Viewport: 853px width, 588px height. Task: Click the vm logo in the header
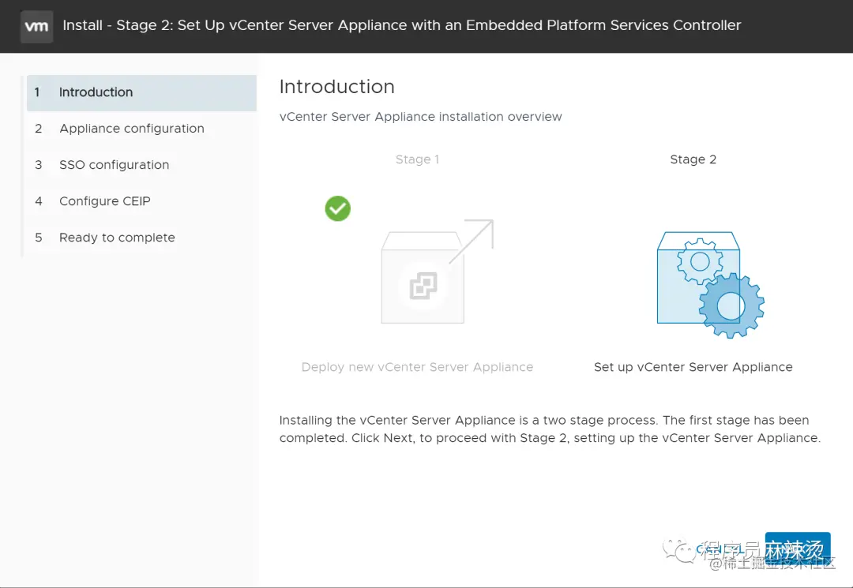(x=36, y=26)
